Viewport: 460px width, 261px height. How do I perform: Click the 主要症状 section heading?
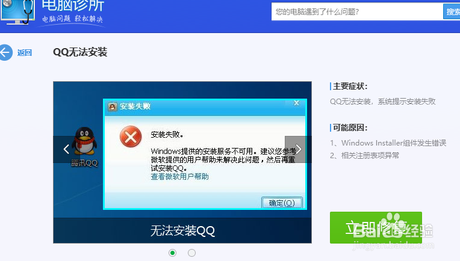click(350, 87)
